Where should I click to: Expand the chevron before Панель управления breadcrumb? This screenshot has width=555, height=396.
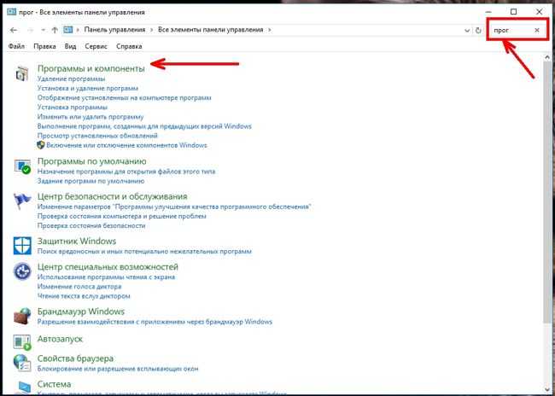(x=78, y=30)
